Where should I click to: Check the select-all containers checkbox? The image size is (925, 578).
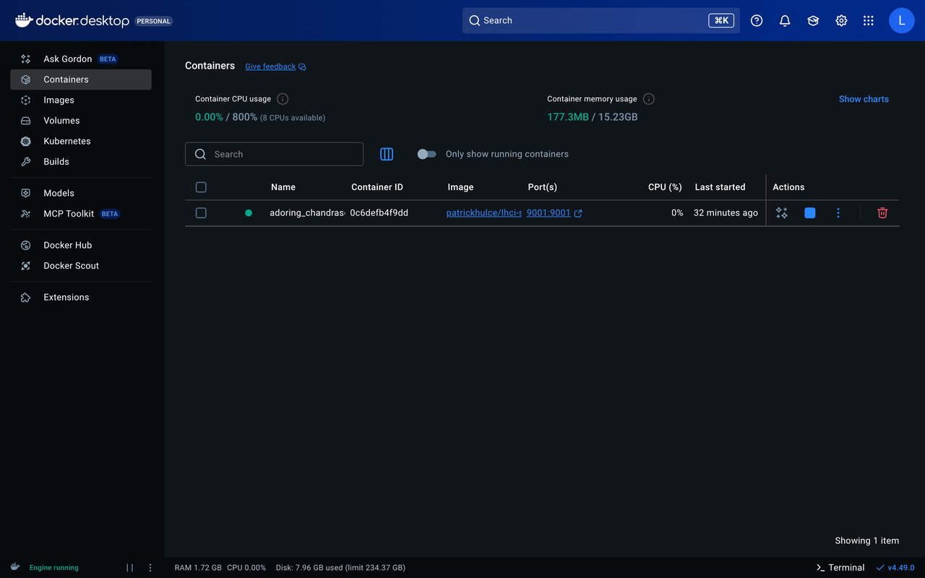201,187
